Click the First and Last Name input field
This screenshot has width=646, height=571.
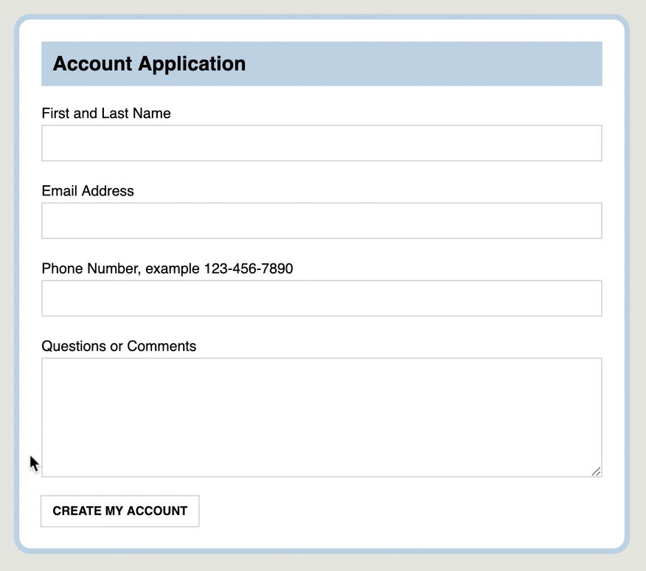tap(322, 143)
